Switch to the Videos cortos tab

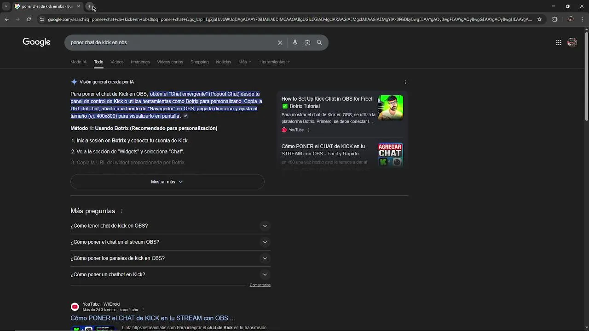(x=170, y=62)
